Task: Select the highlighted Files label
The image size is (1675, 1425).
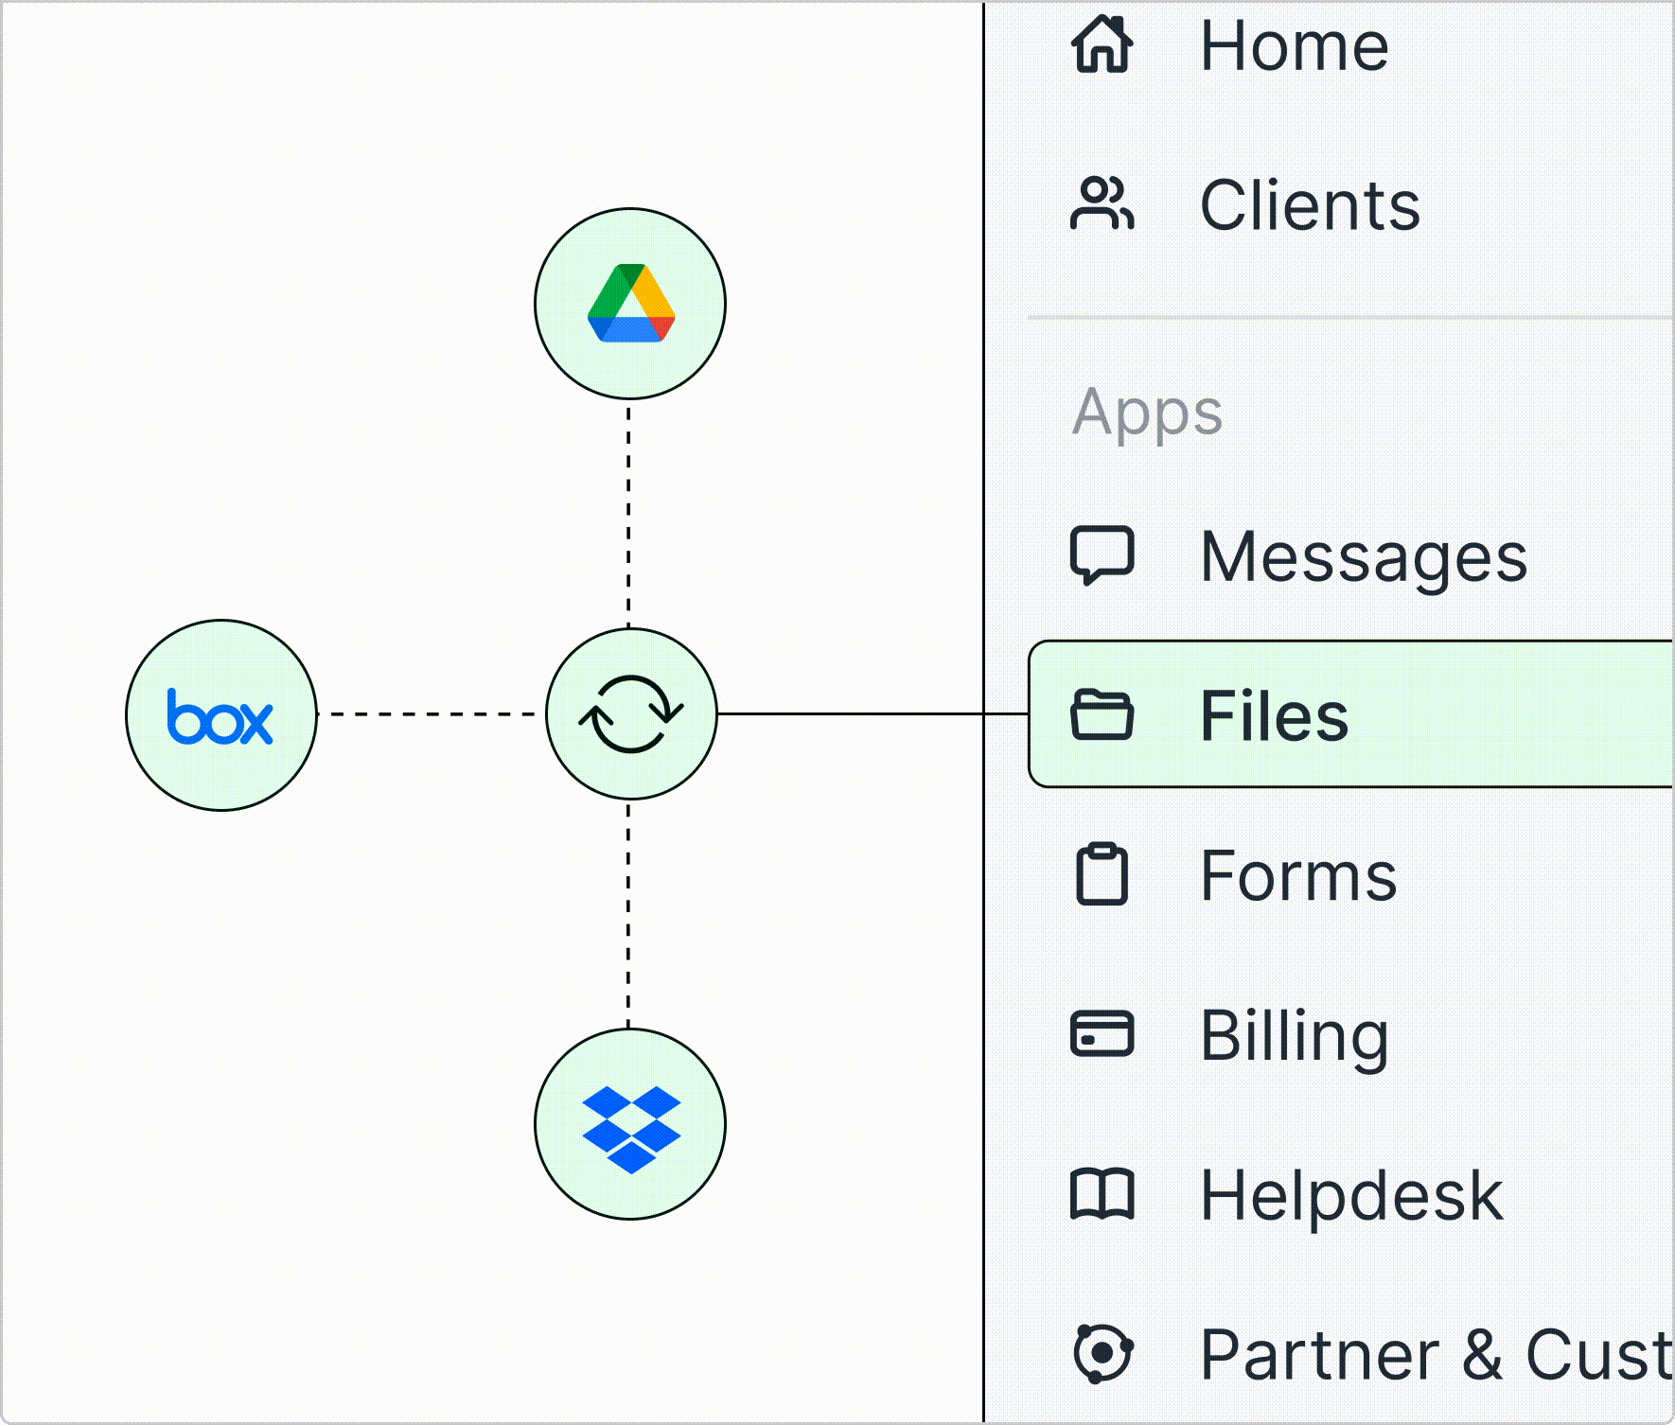Action: click(x=1274, y=715)
